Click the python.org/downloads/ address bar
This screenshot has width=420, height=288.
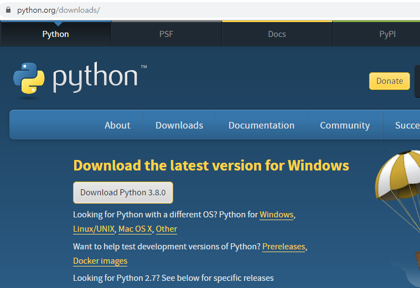(x=210, y=10)
